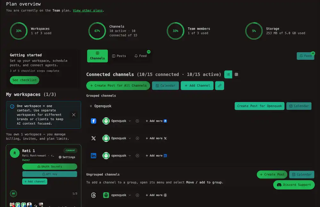The height and width of the screenshot is (207, 320).
Task: Switch to the Posts tab
Action: [x=119, y=56]
